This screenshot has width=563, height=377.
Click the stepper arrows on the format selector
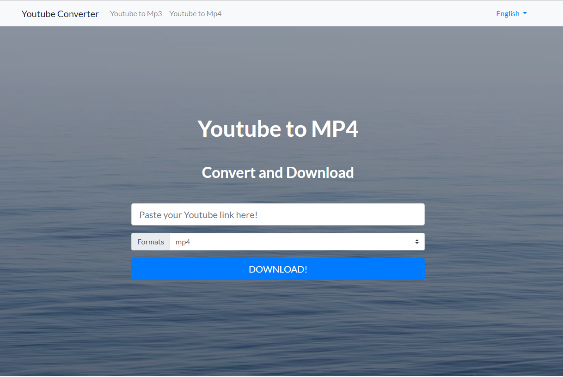[x=416, y=241]
